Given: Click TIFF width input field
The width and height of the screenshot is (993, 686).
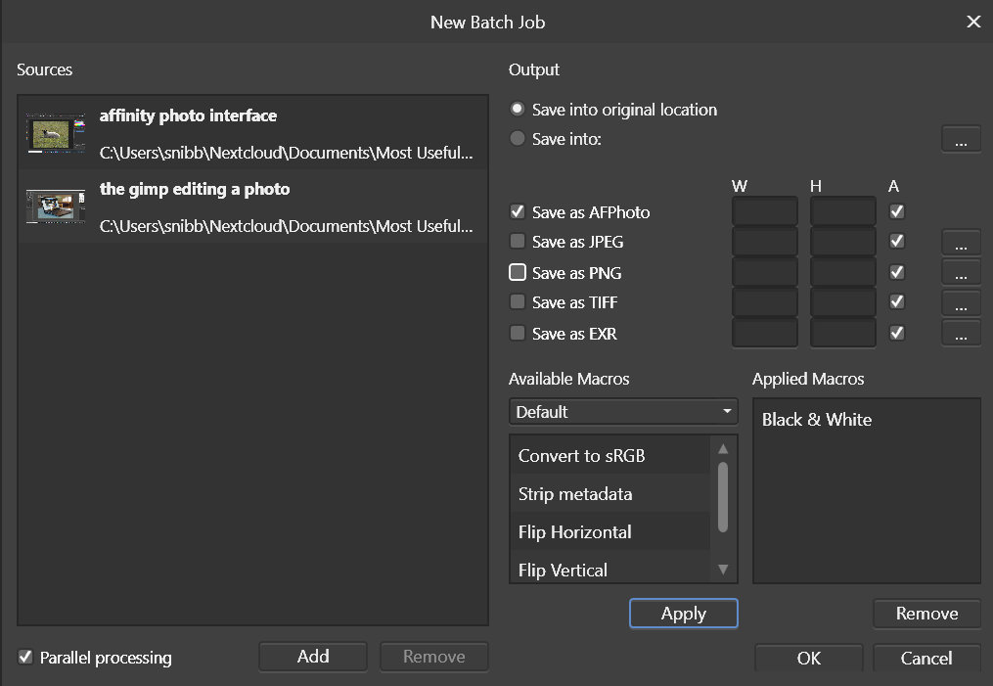Looking at the screenshot, I should tap(764, 302).
